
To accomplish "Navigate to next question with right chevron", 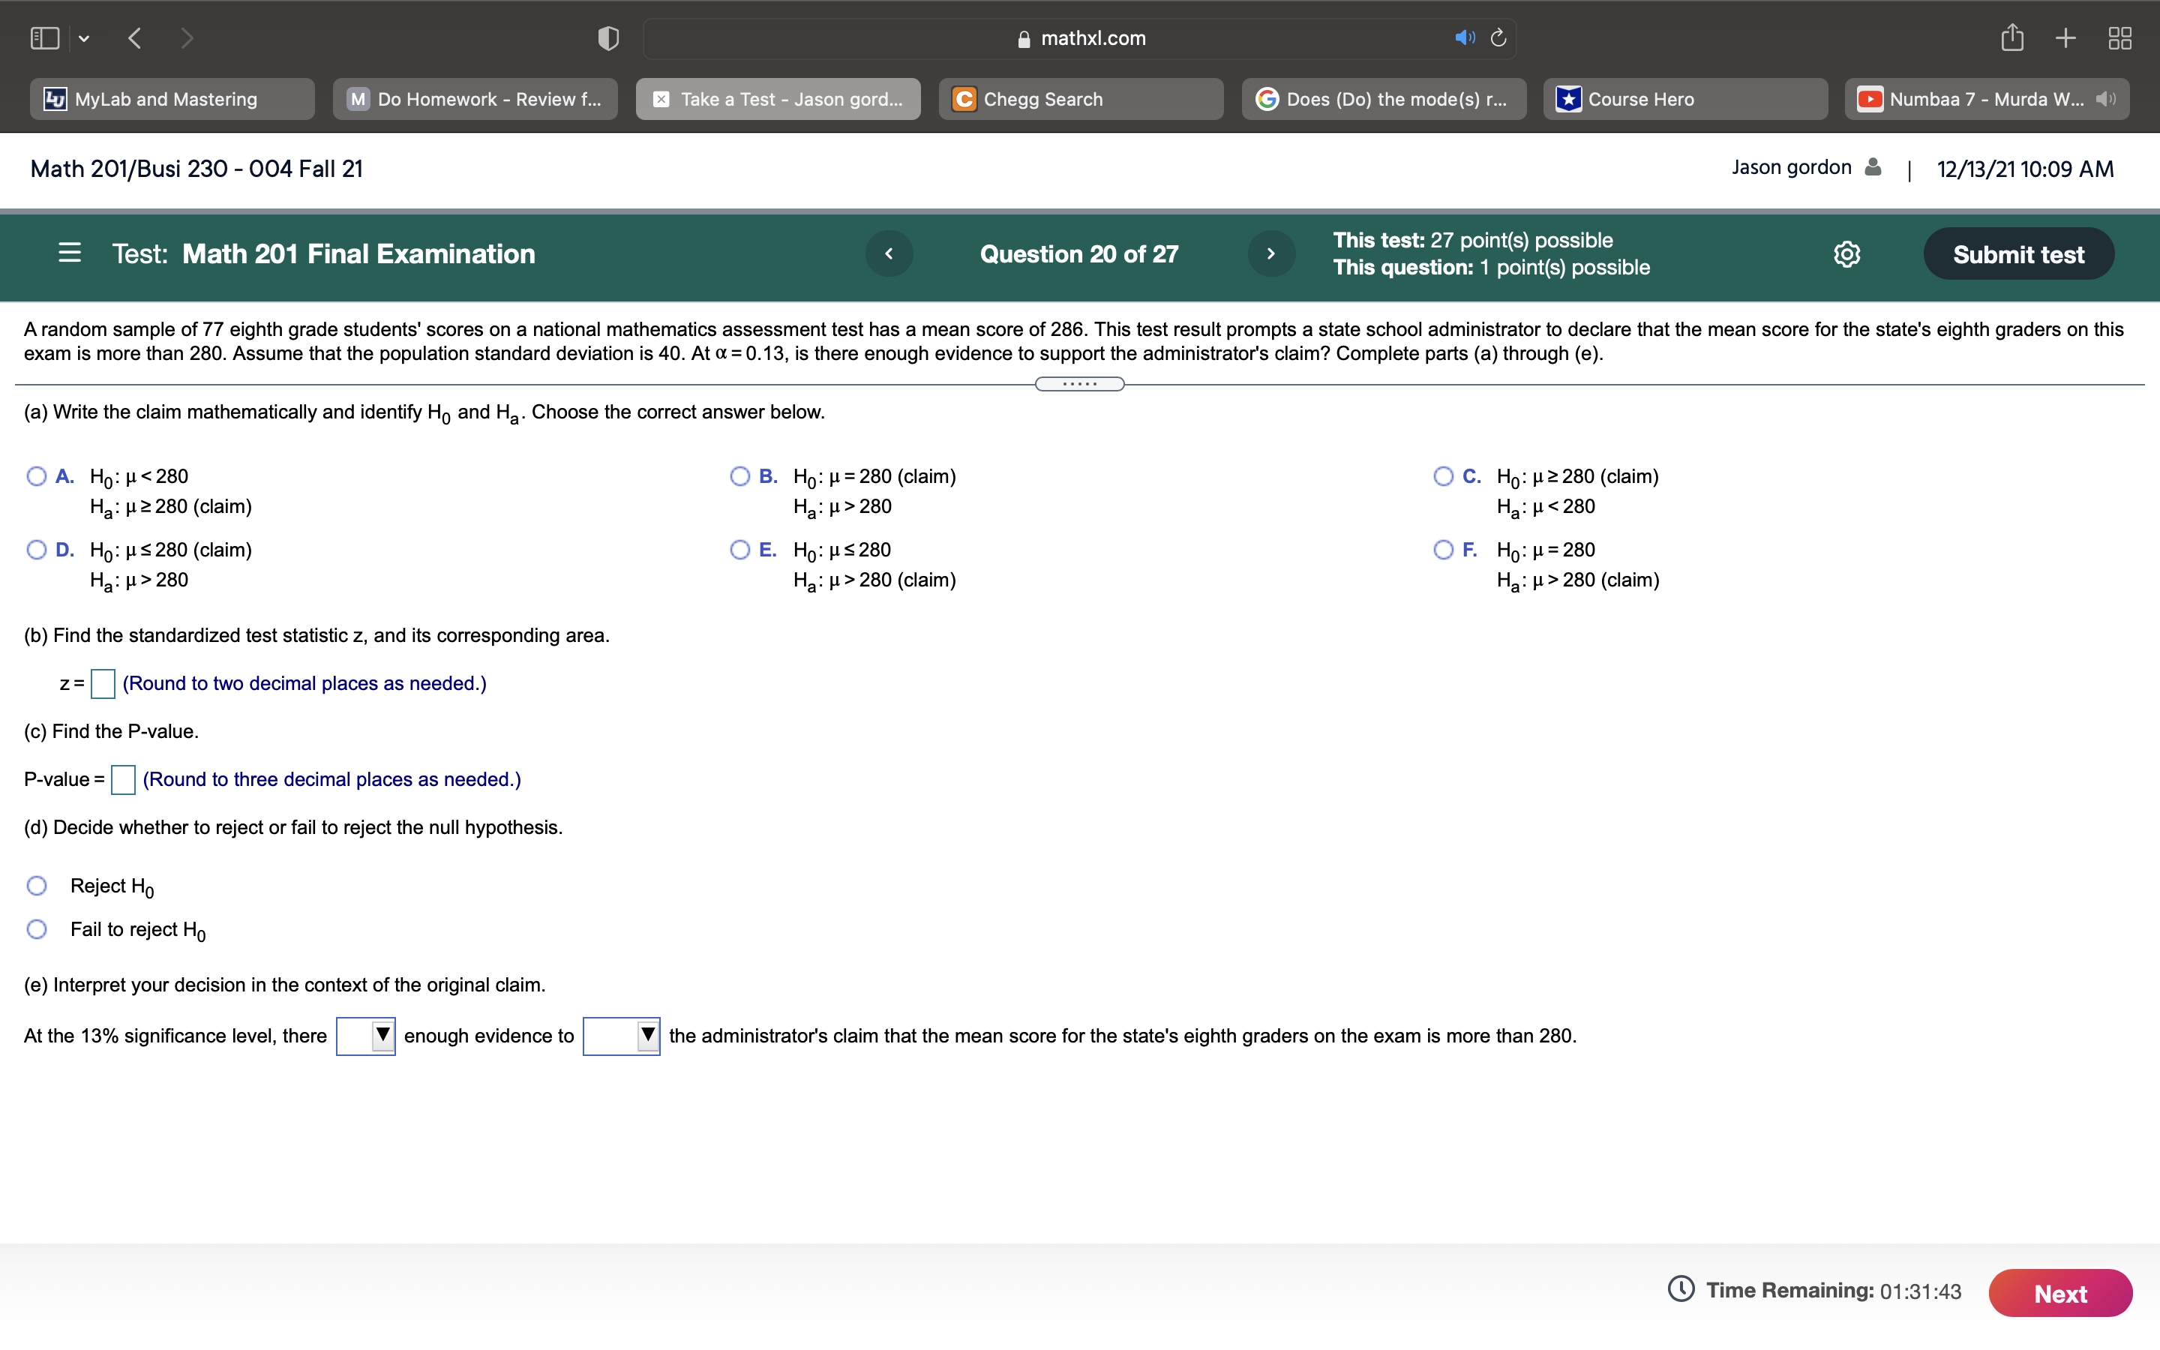I will click(x=1271, y=253).
